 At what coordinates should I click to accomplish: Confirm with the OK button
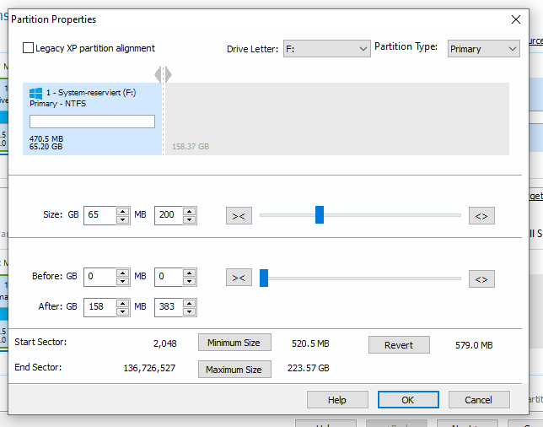pos(408,400)
